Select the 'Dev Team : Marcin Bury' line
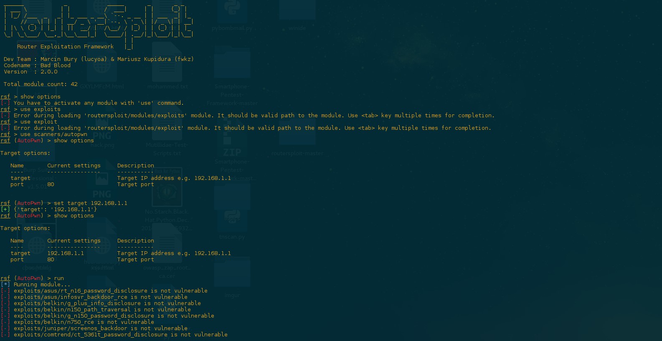The image size is (662, 341). (x=99, y=59)
